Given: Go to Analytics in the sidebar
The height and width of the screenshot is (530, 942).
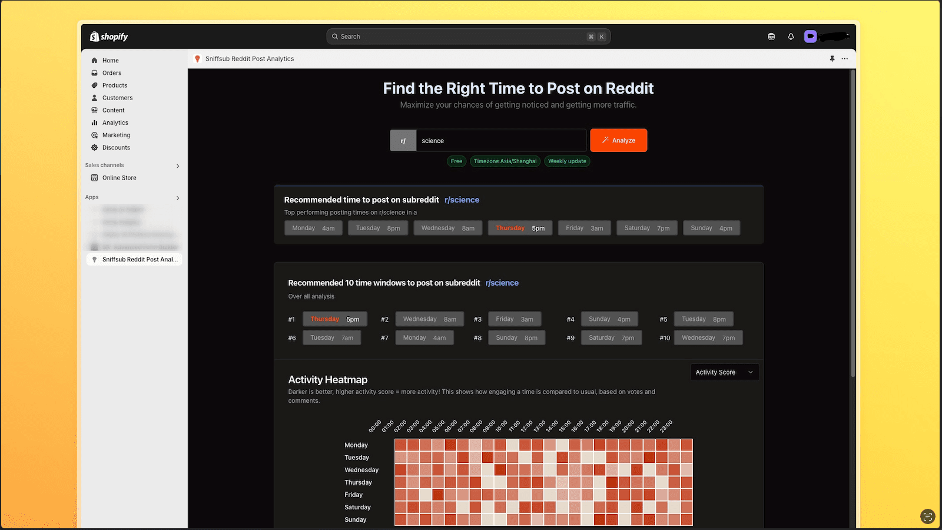Looking at the screenshot, I should pyautogui.click(x=115, y=122).
